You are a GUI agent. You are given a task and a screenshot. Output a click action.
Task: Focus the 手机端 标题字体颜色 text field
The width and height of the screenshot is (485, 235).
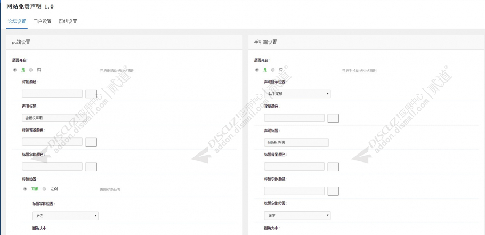point(294,190)
